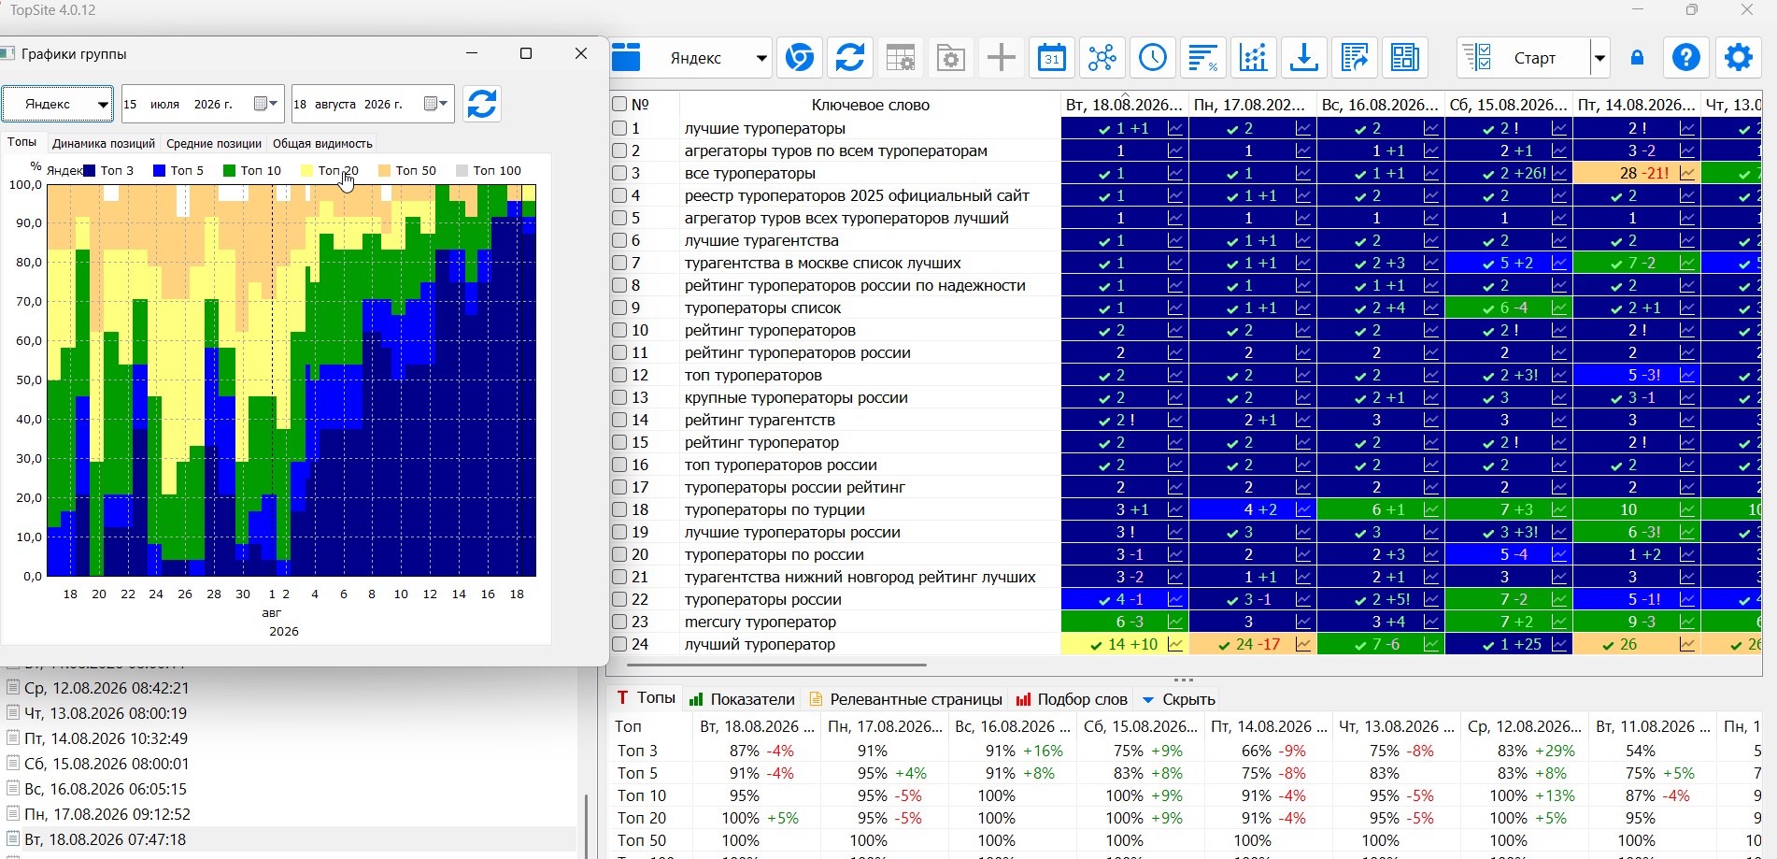Viewport: 1777px width, 859px height.
Task: Toggle the select-all checkbox next to №
Action: click(x=619, y=104)
